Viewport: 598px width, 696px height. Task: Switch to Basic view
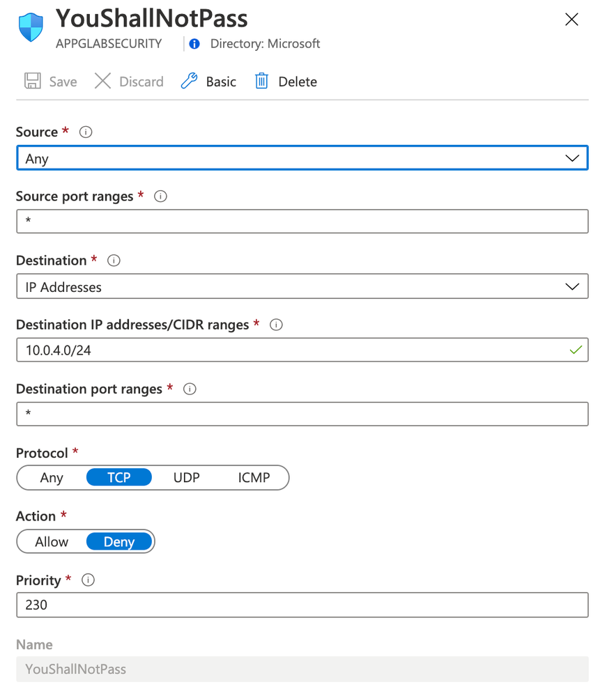pyautogui.click(x=208, y=82)
